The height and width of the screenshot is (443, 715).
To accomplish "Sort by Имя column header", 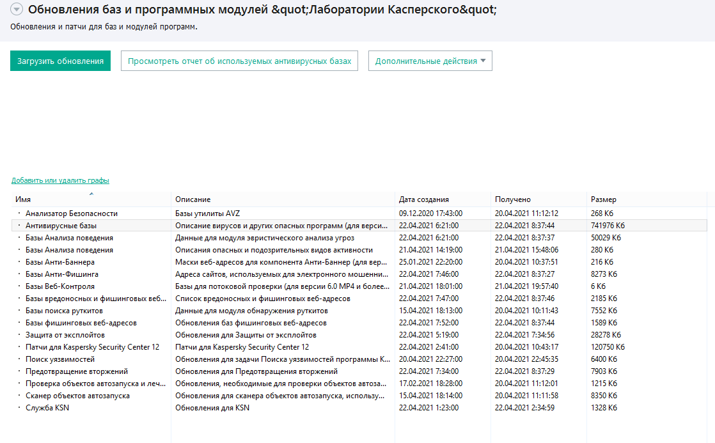I will 91,199.
